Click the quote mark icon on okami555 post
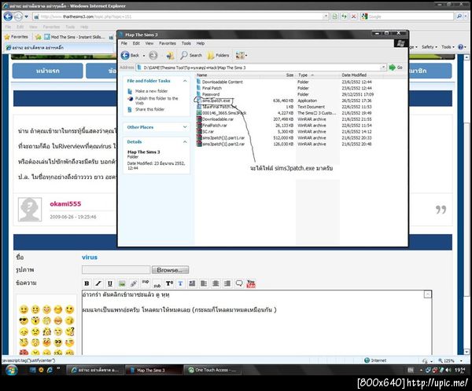The image size is (472, 391). pyautogui.click(x=441, y=210)
